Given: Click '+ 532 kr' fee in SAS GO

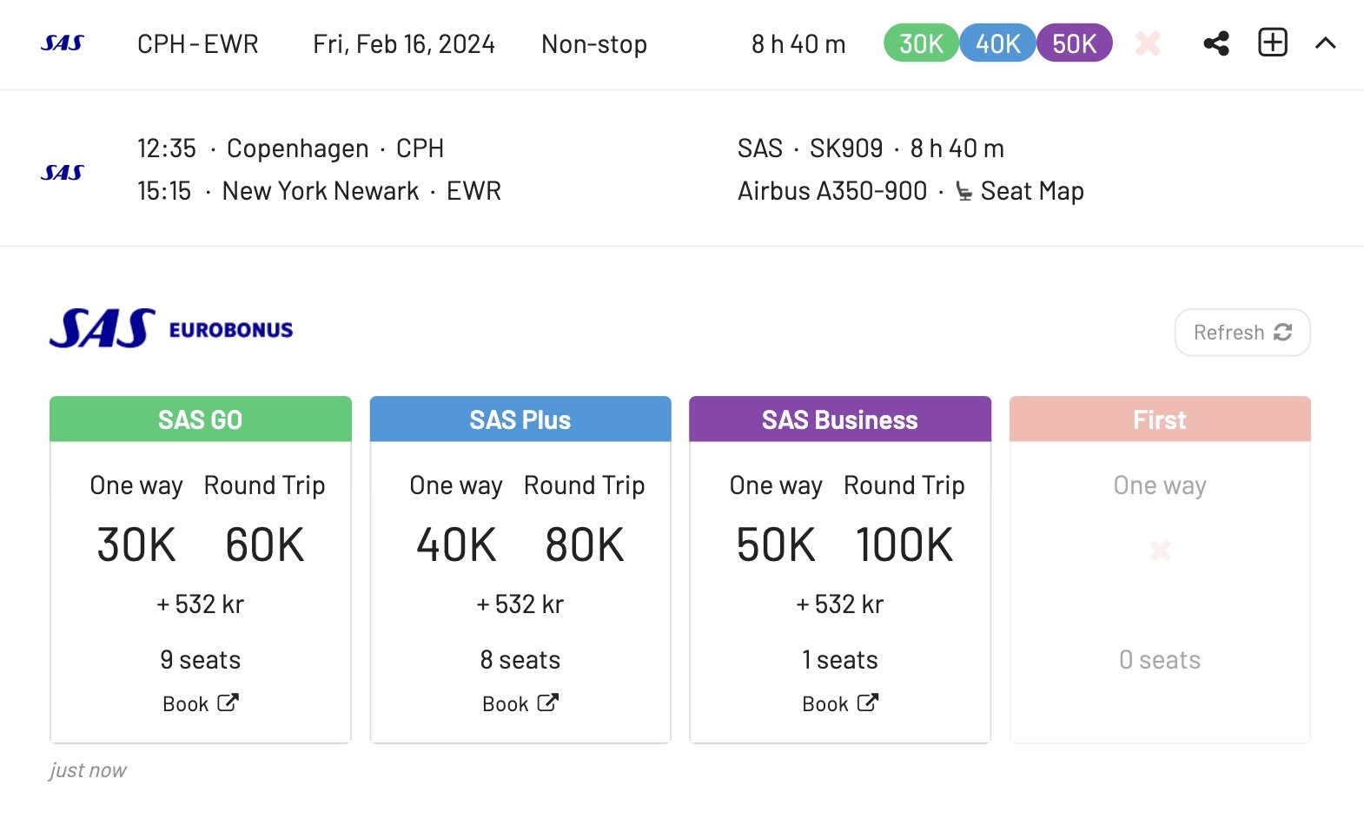Looking at the screenshot, I should 201,604.
